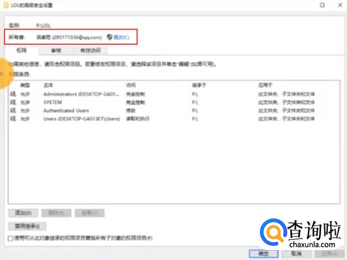The width and height of the screenshot is (347, 260).
Task: Click the F:\ inherited-from cell in SYSTEM row
Action: (x=195, y=102)
